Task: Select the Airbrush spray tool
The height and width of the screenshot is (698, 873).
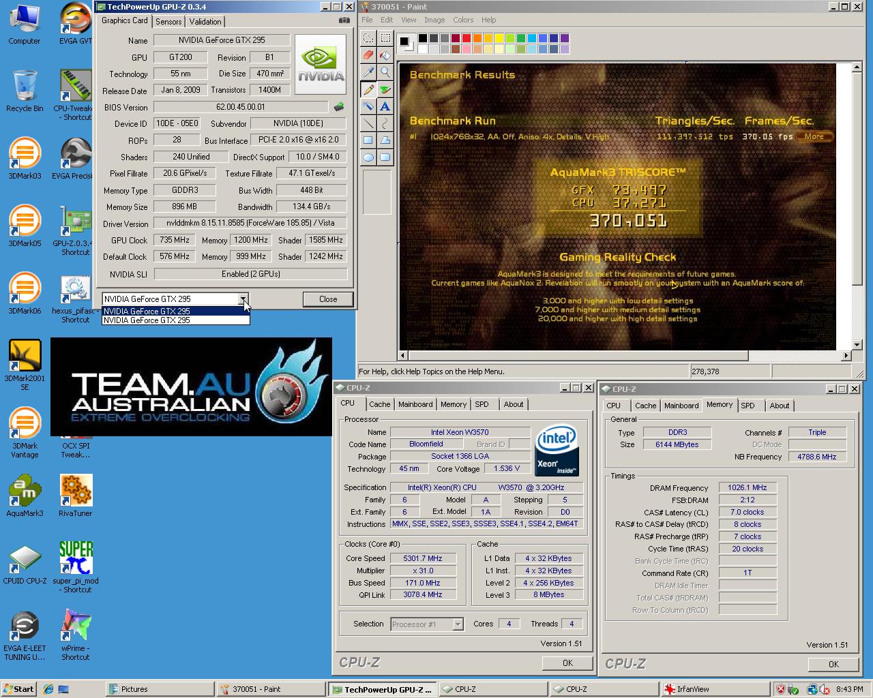Action: (x=368, y=106)
